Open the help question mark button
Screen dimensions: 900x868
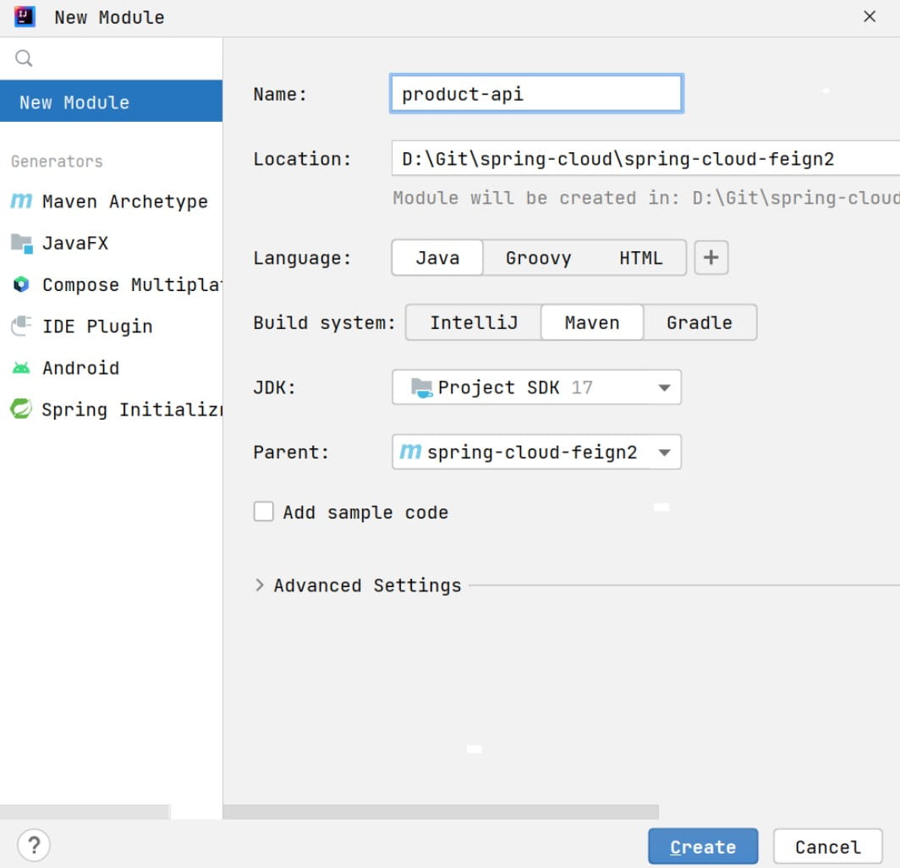point(34,844)
